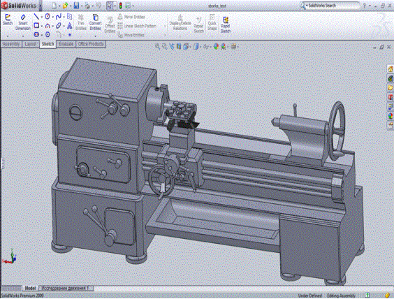The image size is (394, 299).
Task: Expand the New document dropdown arrow
Action: pyautogui.click(x=59, y=6)
